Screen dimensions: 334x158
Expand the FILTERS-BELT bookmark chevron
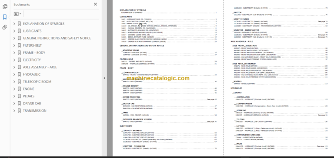[x=14, y=45]
